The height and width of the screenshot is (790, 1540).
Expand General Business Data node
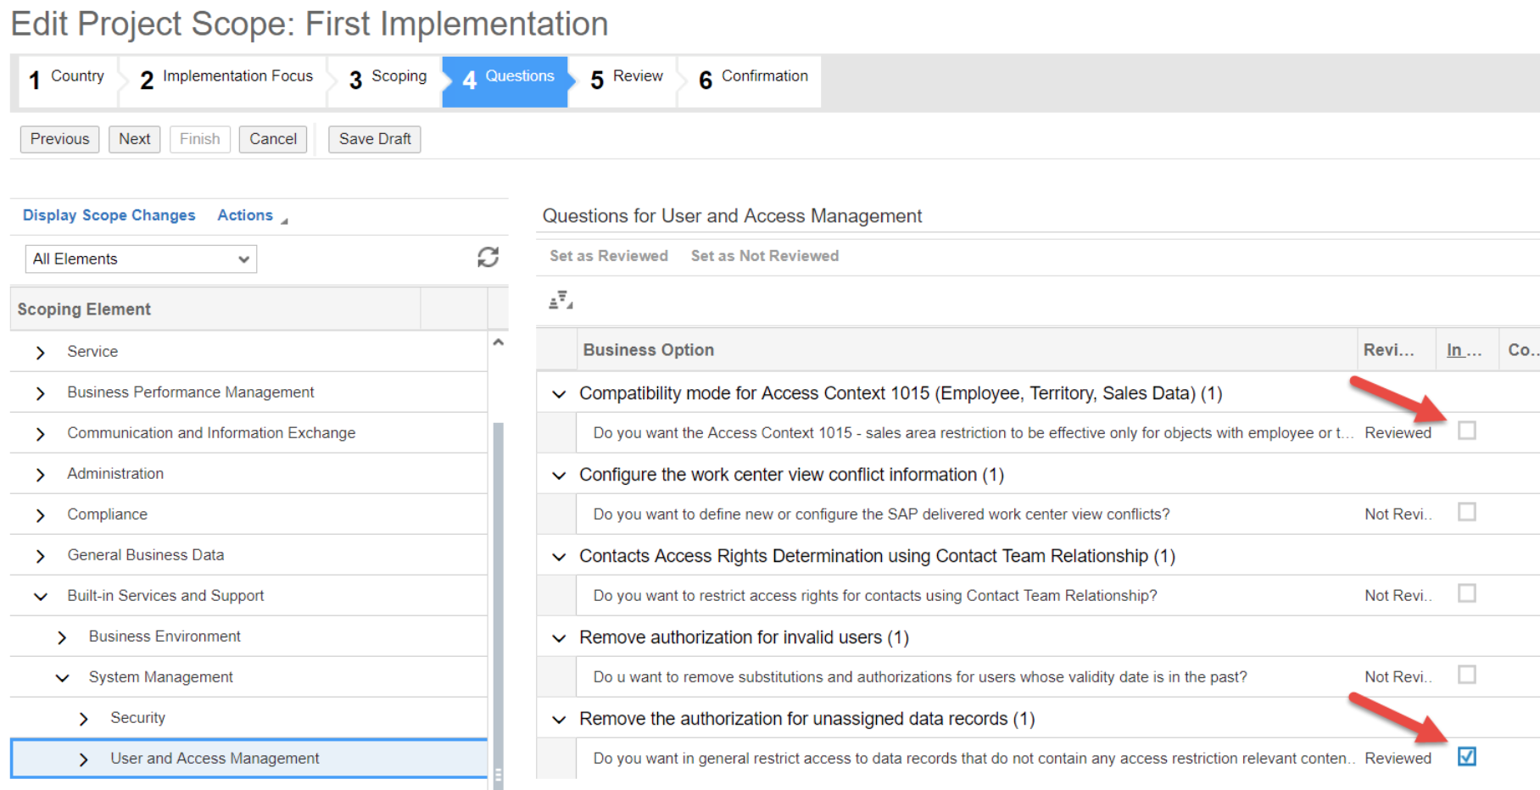[40, 556]
